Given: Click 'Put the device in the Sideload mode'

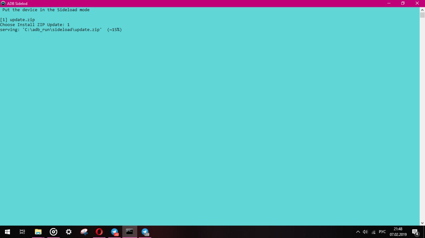Looking at the screenshot, I should (x=46, y=10).
